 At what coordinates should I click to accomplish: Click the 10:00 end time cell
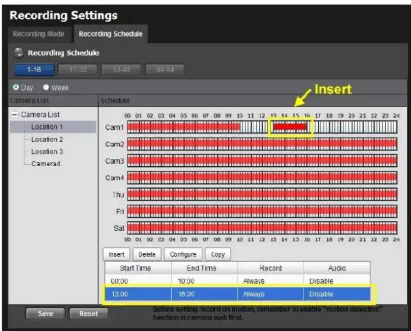click(x=204, y=281)
